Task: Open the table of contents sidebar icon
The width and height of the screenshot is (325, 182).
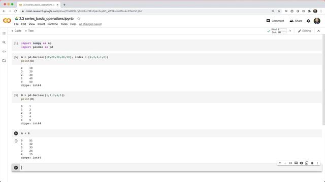Action: (x=4, y=33)
